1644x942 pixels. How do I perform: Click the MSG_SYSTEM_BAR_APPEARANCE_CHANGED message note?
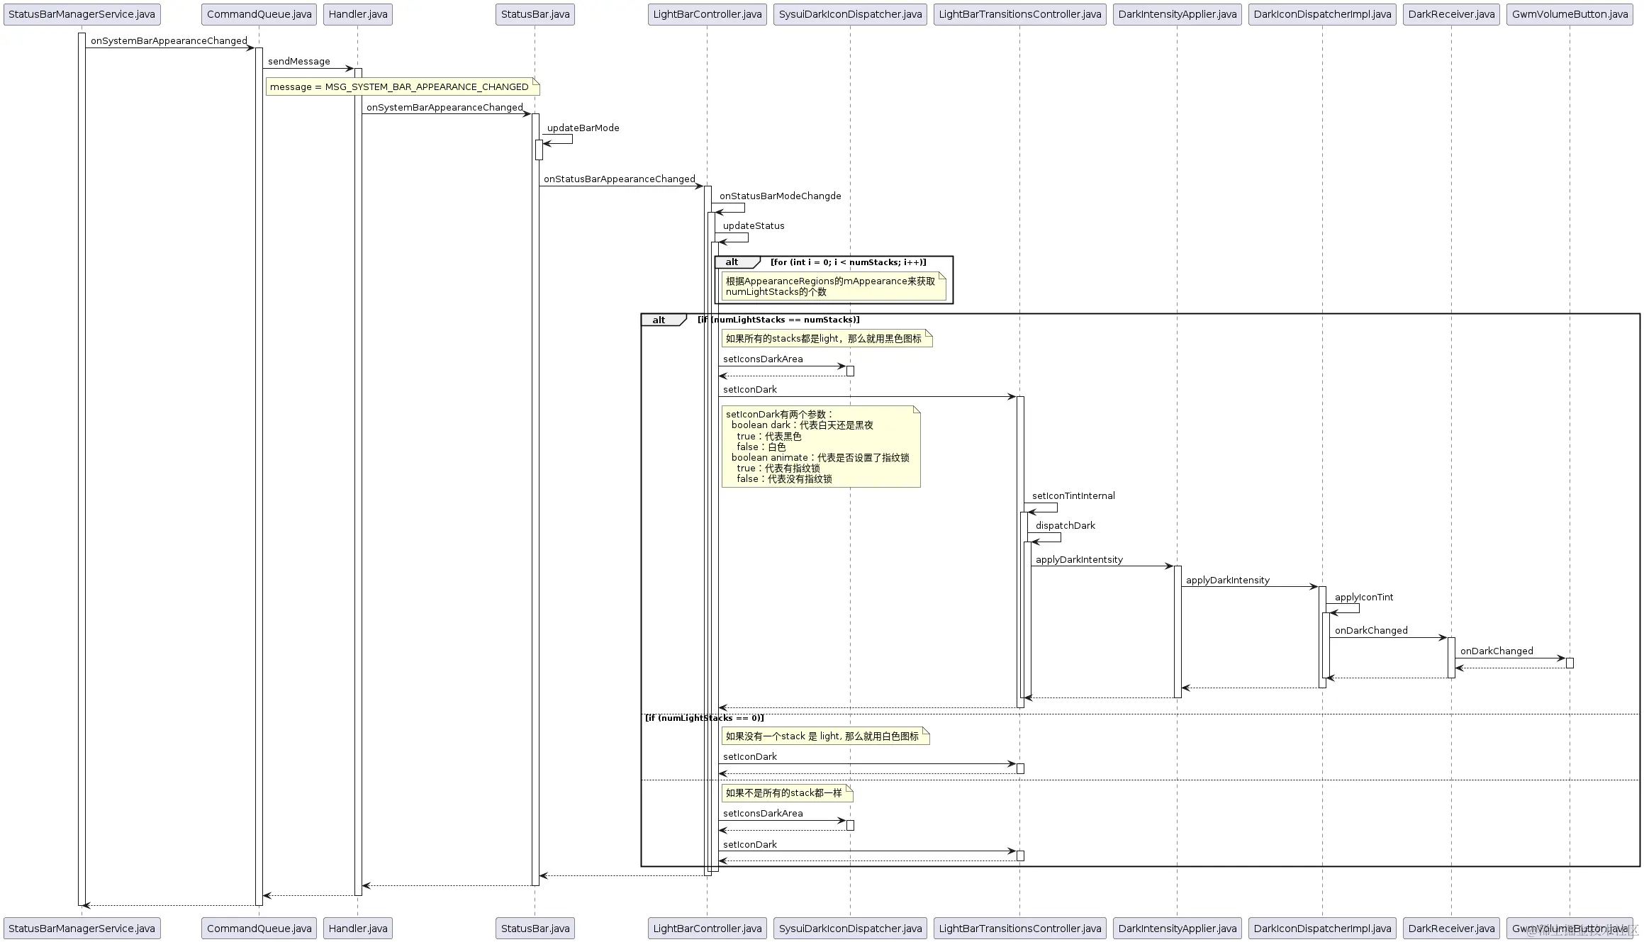coord(402,87)
